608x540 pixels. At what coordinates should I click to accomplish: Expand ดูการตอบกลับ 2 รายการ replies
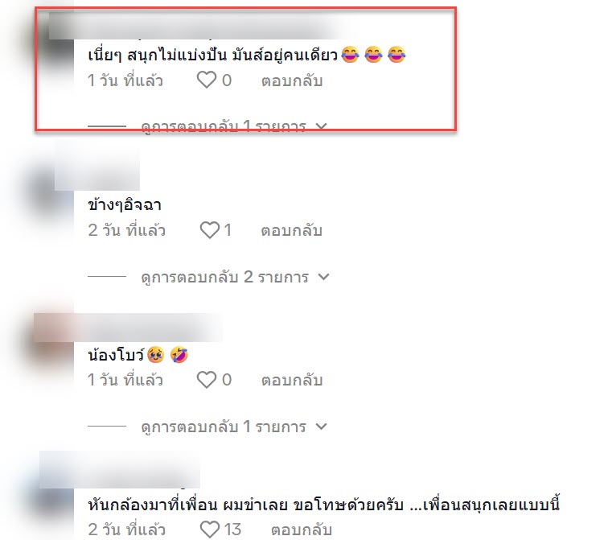pyautogui.click(x=235, y=277)
